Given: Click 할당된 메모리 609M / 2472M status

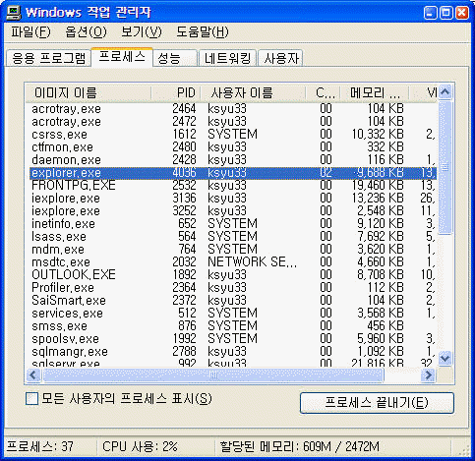Looking at the screenshot, I should pos(299,446).
